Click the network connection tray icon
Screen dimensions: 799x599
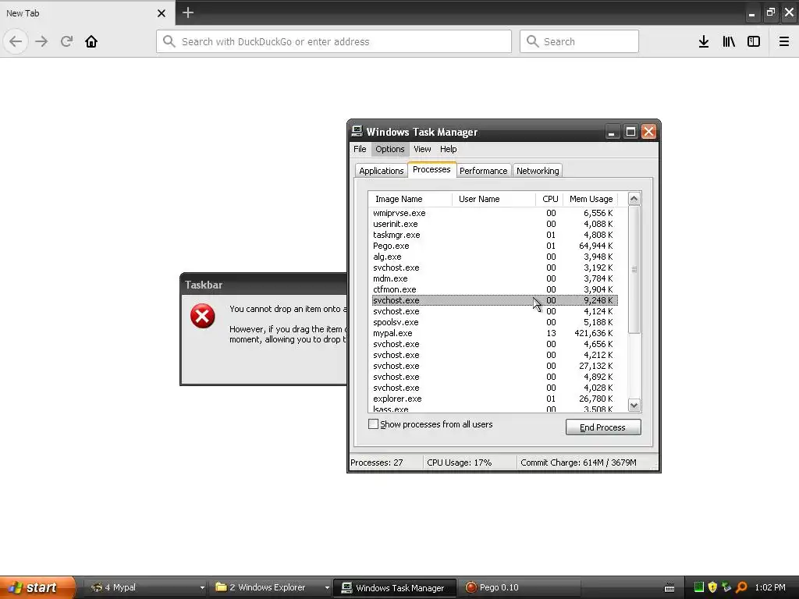click(x=726, y=587)
